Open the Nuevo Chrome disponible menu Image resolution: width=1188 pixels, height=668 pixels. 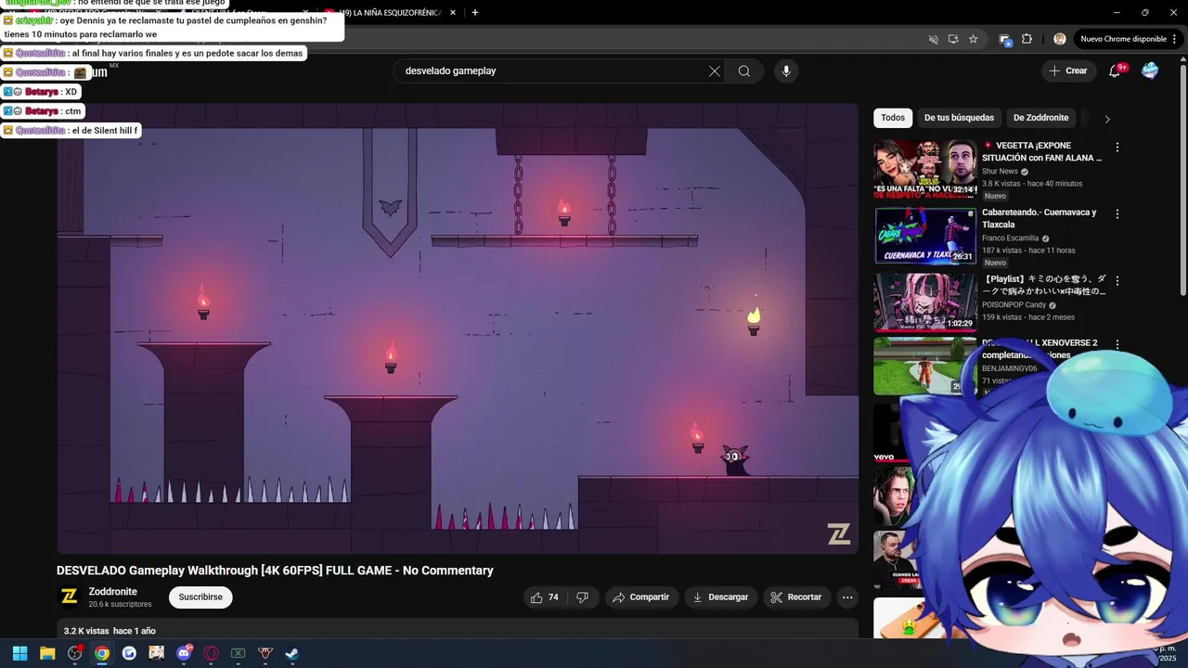[x=1129, y=39]
